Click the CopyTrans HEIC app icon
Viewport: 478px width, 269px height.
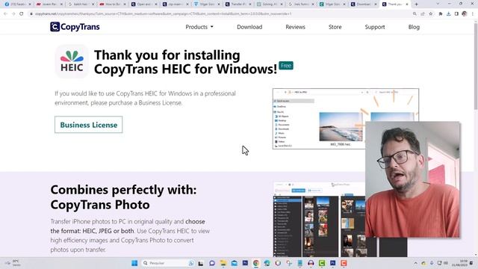pos(72,61)
